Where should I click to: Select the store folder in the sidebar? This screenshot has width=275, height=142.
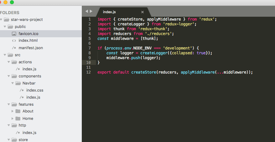pos(23,139)
